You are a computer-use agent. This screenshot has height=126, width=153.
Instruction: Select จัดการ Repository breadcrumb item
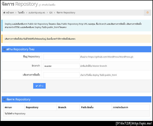point(66,12)
